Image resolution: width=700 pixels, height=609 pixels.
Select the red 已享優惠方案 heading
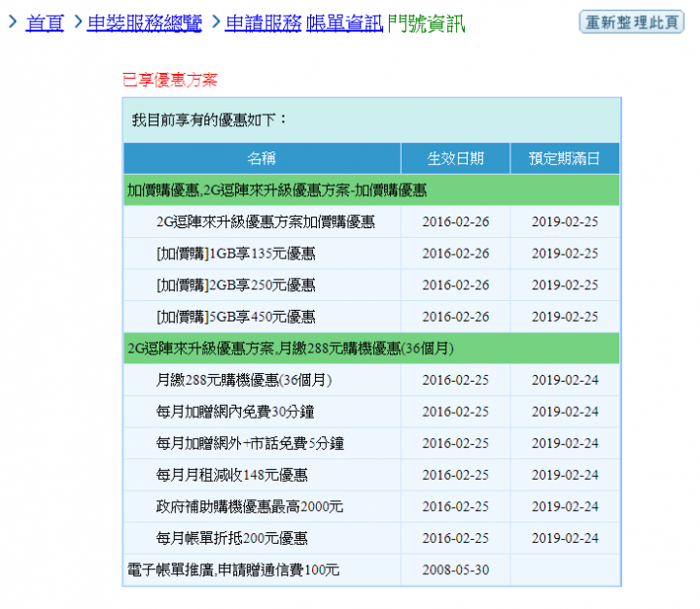169,80
